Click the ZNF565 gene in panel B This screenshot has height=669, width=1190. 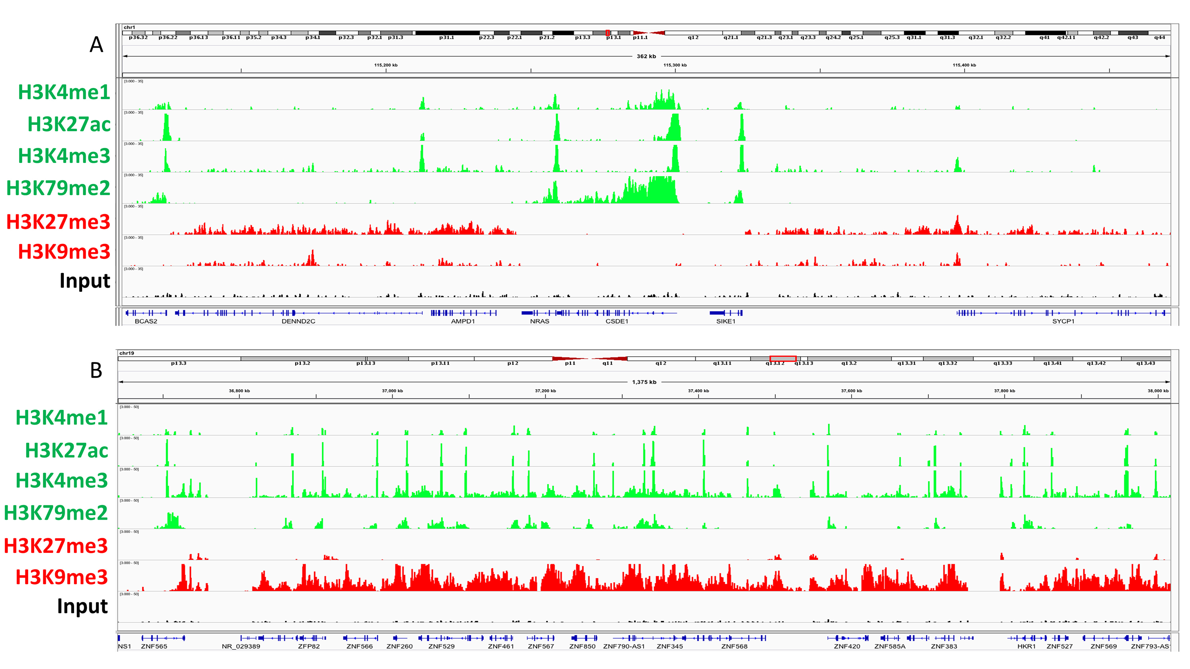pos(154,646)
